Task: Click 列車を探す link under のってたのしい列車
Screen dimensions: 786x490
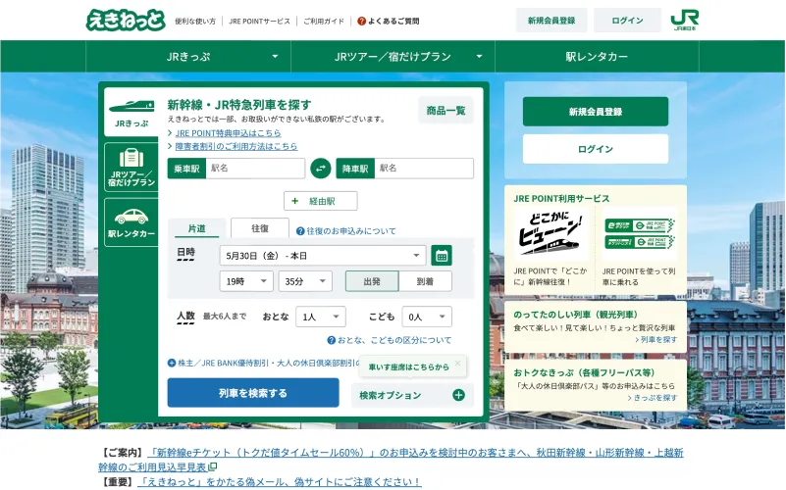Action: point(656,340)
